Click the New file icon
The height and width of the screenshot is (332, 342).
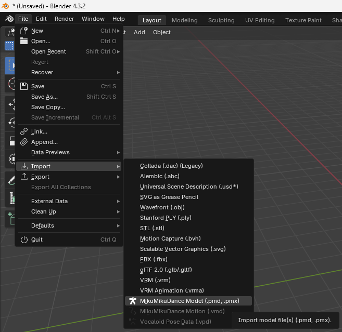click(x=24, y=31)
